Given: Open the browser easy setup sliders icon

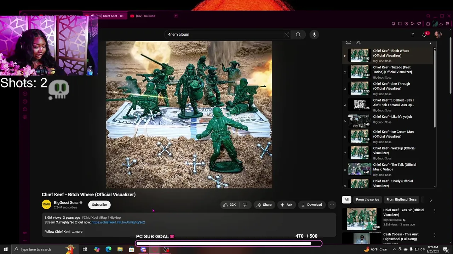Looking at the screenshot, I should 447,24.
